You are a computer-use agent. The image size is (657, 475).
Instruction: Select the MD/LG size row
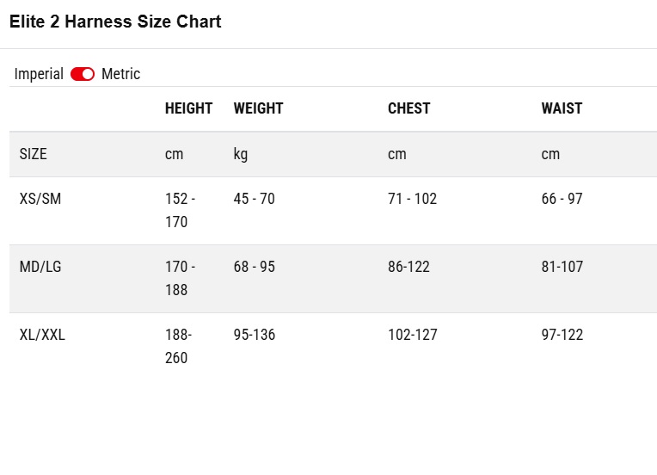click(333, 279)
